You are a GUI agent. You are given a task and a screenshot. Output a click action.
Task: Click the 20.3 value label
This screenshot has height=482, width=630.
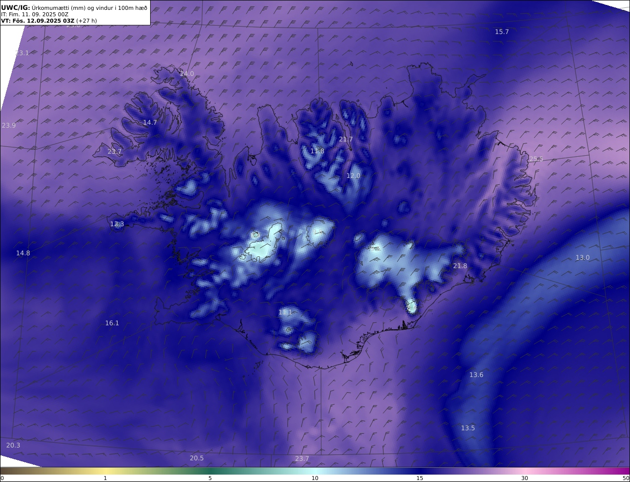13,446
